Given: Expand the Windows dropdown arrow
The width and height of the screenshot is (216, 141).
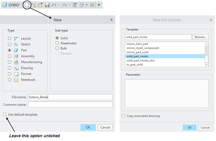Looking at the screenshot, I should (87, 5).
